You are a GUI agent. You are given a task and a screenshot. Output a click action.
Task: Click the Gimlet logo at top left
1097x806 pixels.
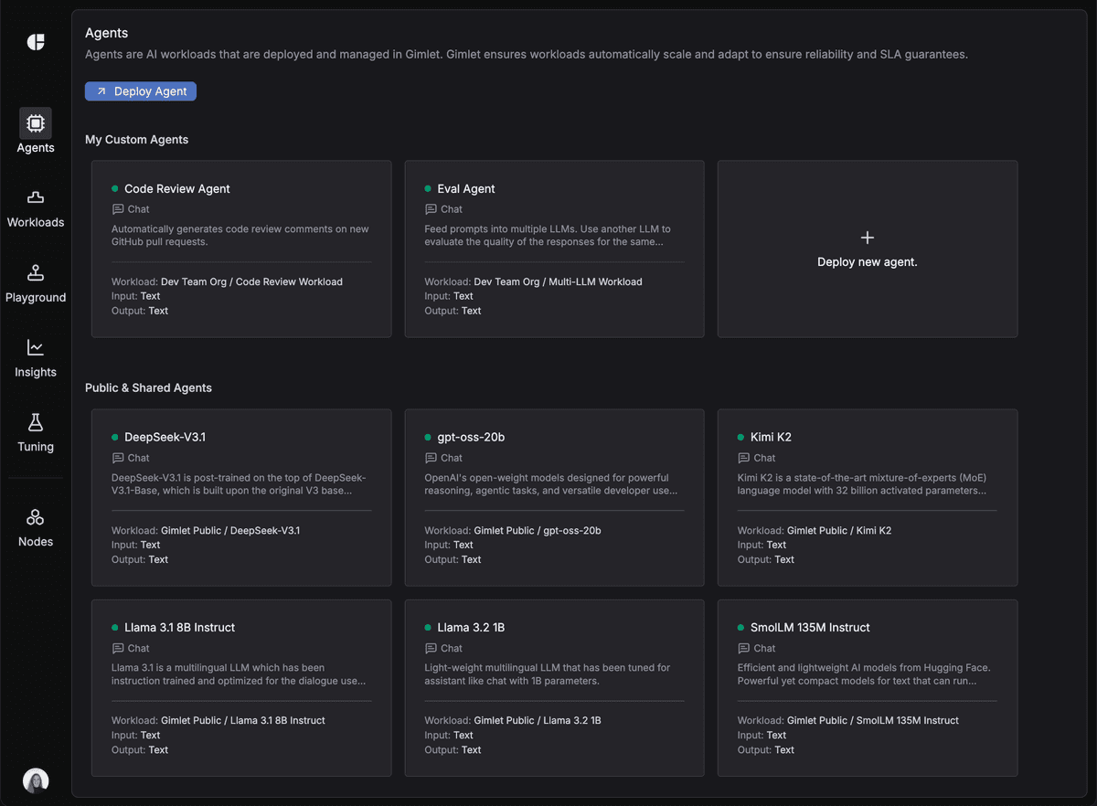pyautogui.click(x=35, y=41)
